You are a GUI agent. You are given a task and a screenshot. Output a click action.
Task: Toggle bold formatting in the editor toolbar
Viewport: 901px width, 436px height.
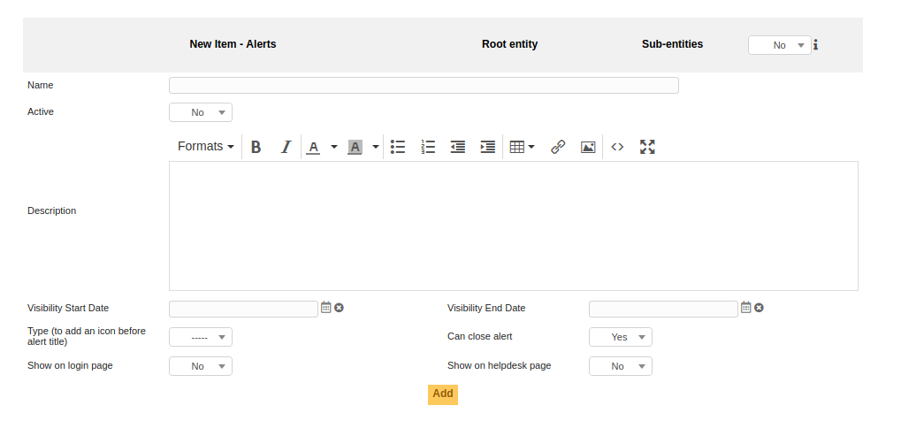(256, 147)
